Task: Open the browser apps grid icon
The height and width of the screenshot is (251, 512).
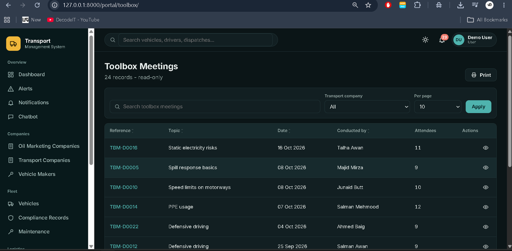Action: click(x=7, y=19)
